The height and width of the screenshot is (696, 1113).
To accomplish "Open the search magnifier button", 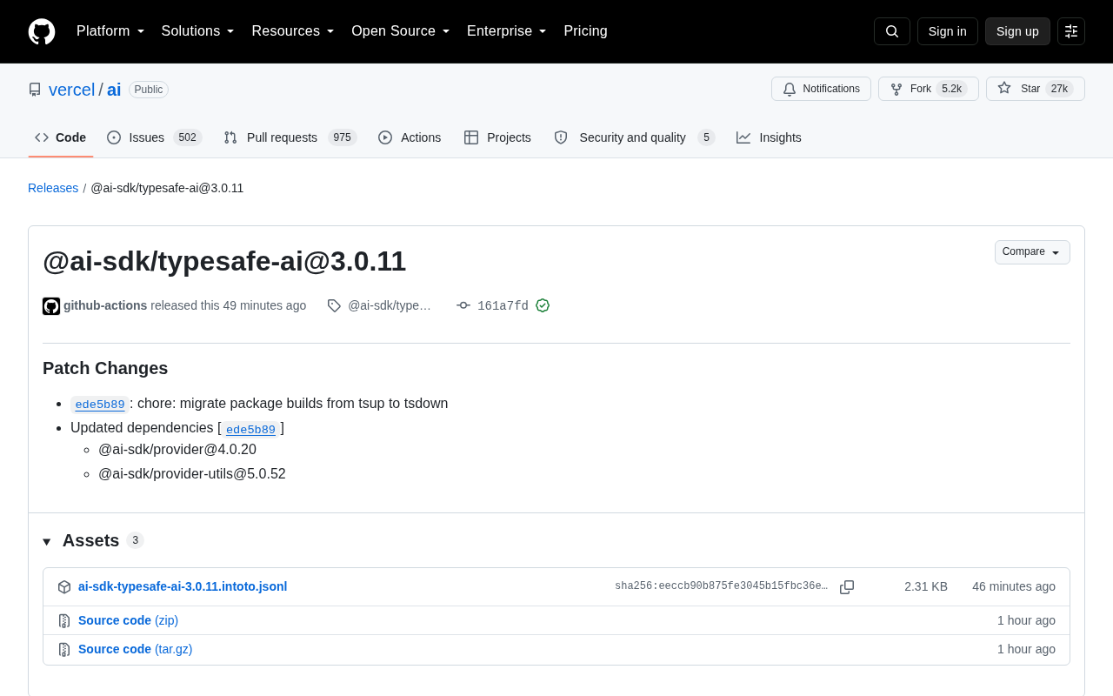I will pos(892,31).
